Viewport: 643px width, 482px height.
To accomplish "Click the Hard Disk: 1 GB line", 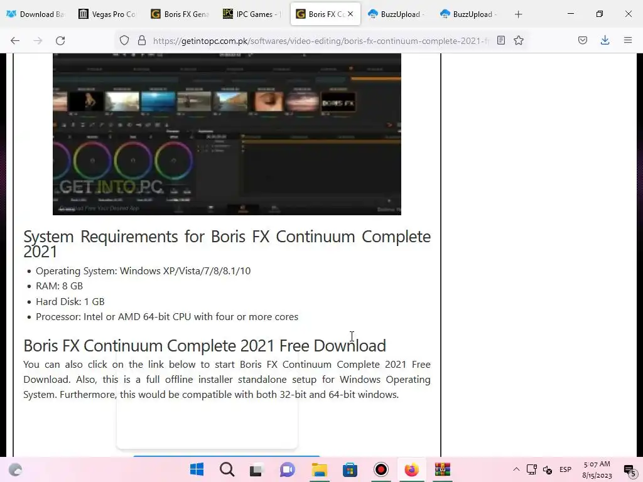I will tap(70, 302).
